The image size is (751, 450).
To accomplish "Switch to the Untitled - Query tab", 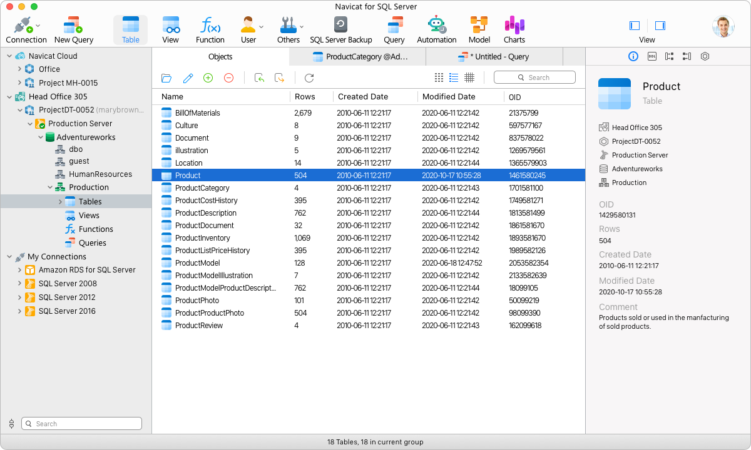I will (x=494, y=56).
